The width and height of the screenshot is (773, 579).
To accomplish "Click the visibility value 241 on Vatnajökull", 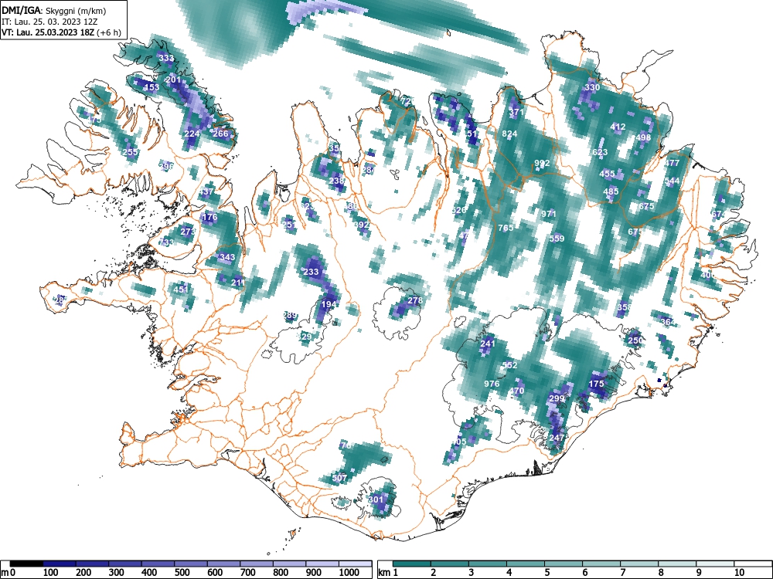I will coord(488,344).
